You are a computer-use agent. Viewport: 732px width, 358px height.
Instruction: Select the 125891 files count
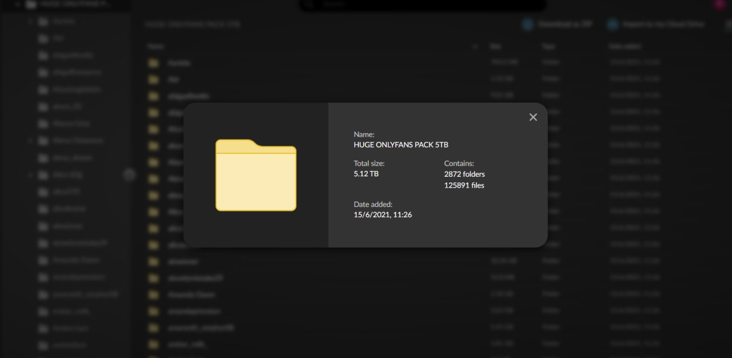click(464, 185)
